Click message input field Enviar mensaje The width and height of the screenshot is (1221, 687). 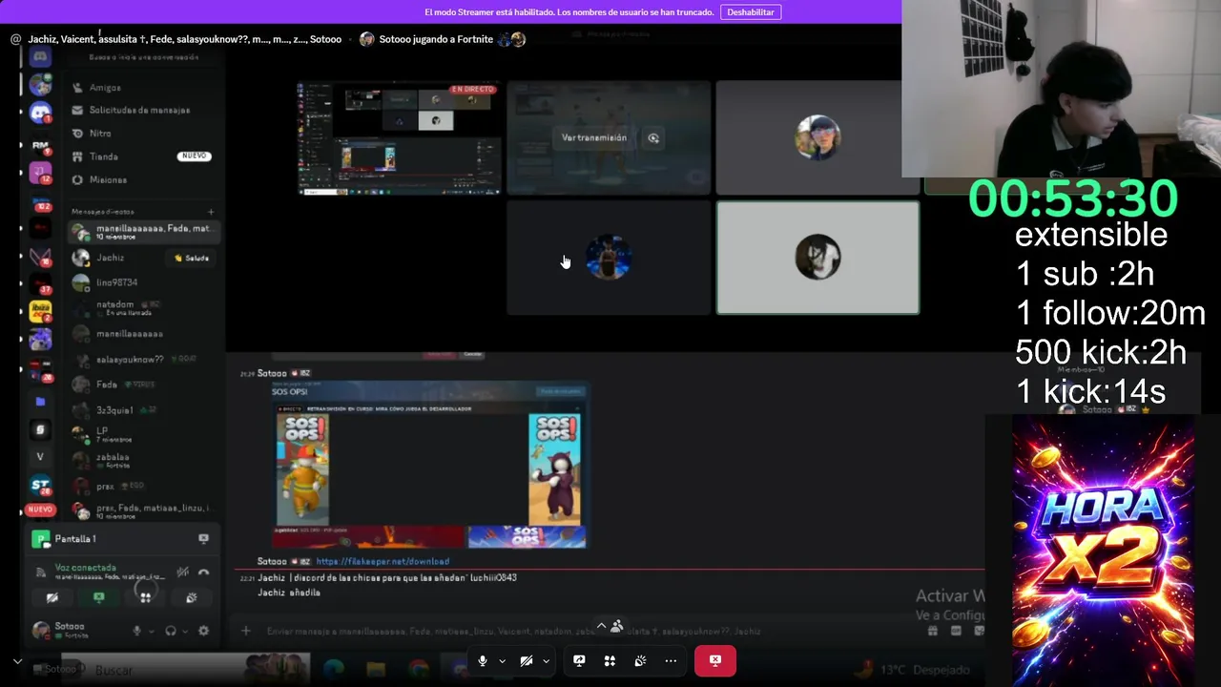pyautogui.click(x=513, y=631)
